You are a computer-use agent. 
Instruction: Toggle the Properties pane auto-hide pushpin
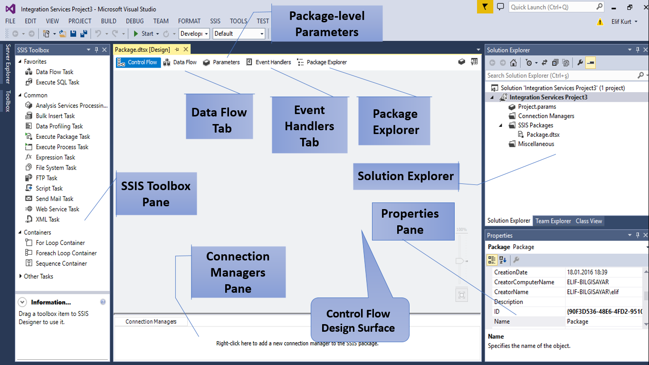point(637,235)
